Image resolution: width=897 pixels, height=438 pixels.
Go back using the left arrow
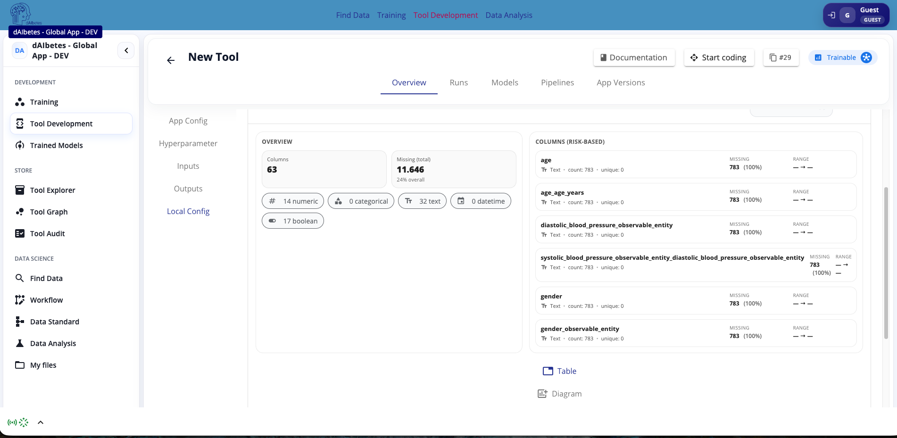[x=171, y=60]
